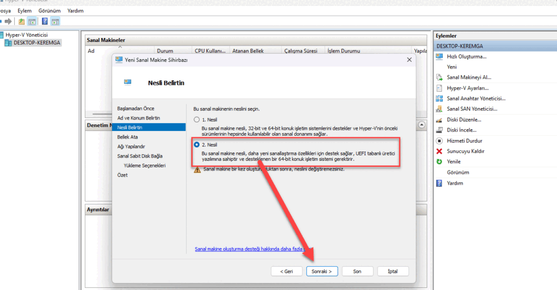Click the Sanal SAN Yöneticisi icon
Image resolution: width=557 pixels, height=290 pixels.
click(x=440, y=109)
